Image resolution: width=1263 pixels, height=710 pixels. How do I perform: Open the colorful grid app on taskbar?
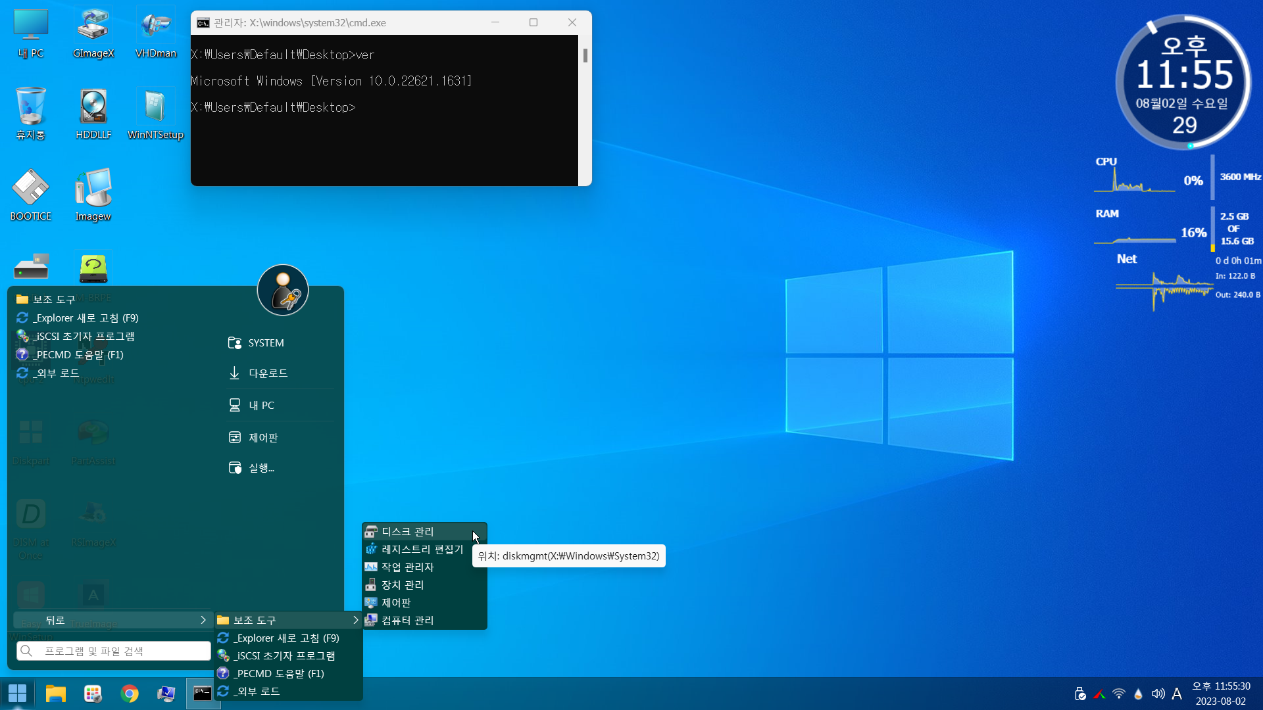(x=93, y=694)
